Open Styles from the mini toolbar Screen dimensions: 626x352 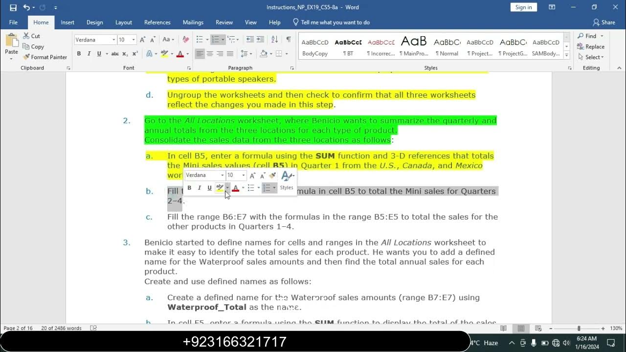[287, 180]
